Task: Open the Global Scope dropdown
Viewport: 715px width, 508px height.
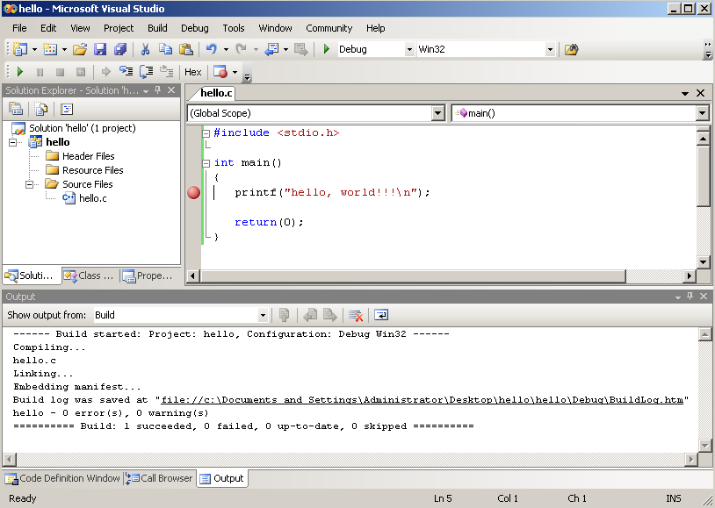Action: click(437, 113)
